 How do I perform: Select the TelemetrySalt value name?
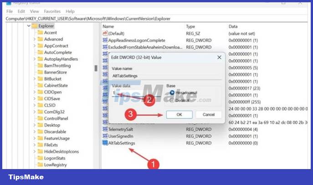(120, 129)
